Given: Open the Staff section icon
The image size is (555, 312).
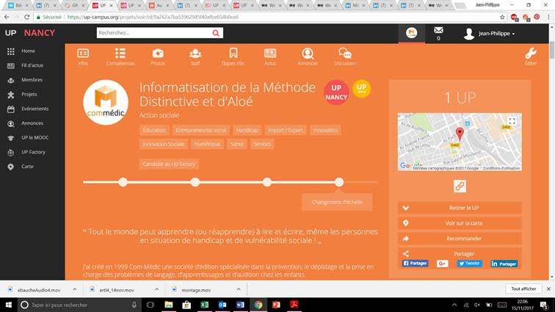Looking at the screenshot, I should tap(195, 53).
